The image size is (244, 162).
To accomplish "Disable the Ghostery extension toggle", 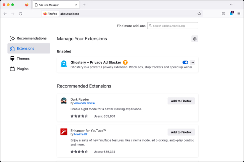I will [x=185, y=62].
